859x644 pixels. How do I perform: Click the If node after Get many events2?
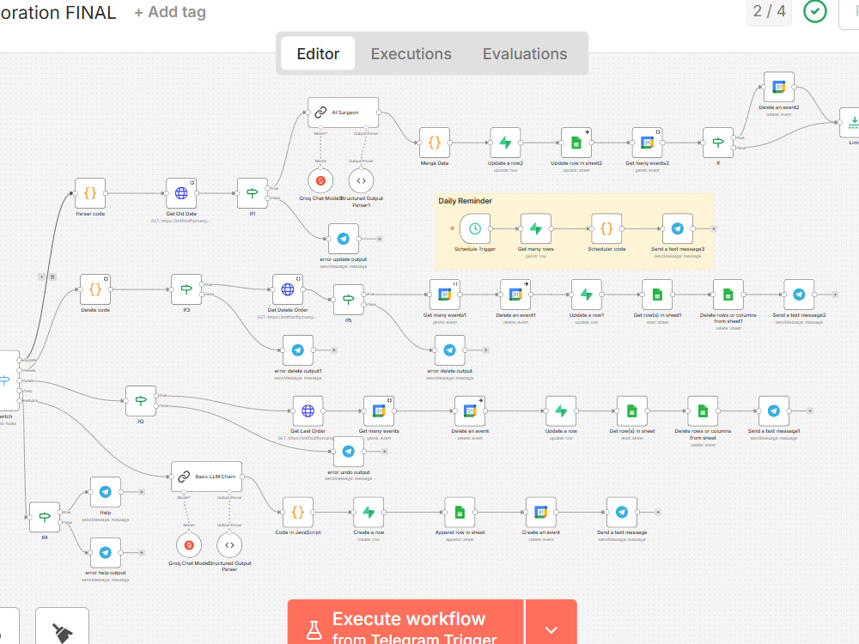pyautogui.click(x=717, y=143)
